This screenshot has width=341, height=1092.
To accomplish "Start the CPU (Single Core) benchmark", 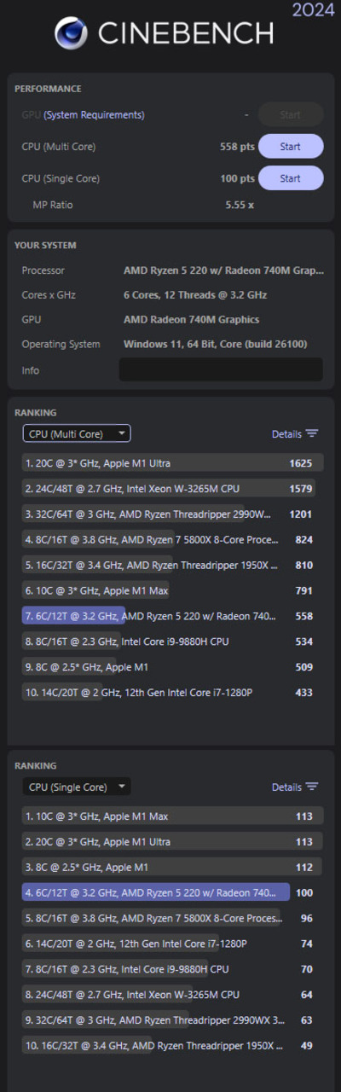I will point(291,178).
